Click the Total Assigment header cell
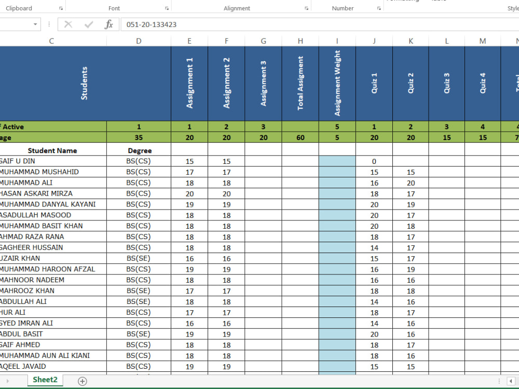 (x=300, y=84)
